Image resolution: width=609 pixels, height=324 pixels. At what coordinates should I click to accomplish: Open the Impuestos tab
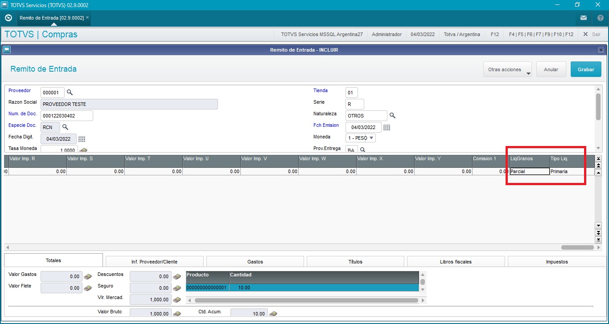[x=557, y=262]
